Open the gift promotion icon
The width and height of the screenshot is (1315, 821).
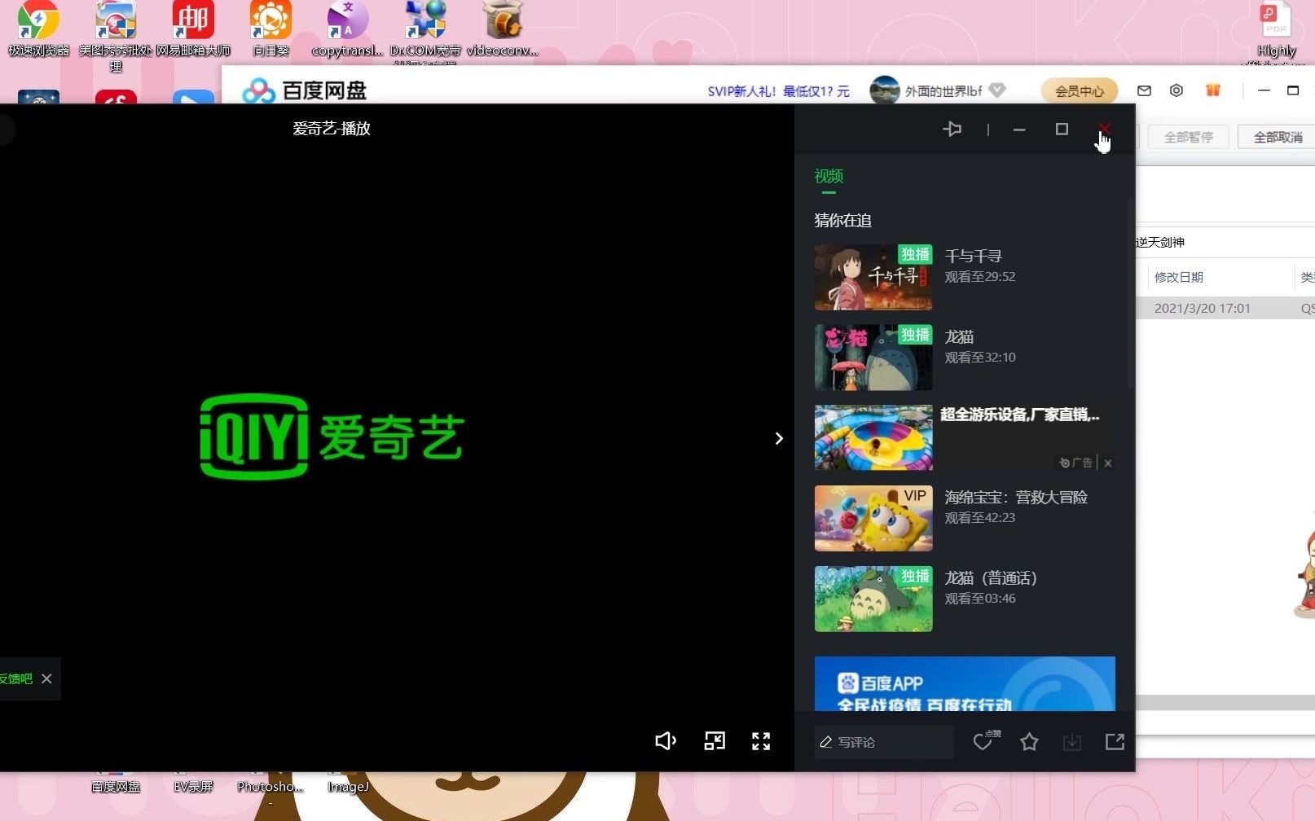point(1213,90)
